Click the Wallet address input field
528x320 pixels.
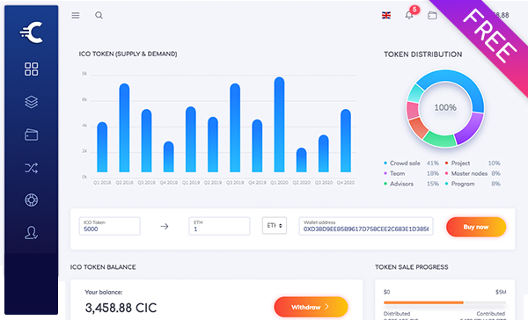pos(366,226)
